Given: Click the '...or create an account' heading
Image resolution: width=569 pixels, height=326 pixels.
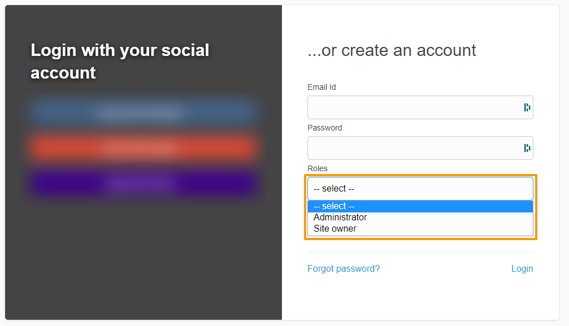Looking at the screenshot, I should pos(392,51).
